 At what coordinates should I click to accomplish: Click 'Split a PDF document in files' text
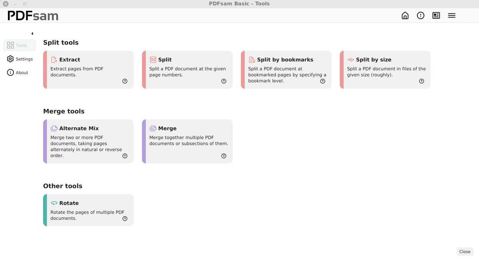click(382, 69)
